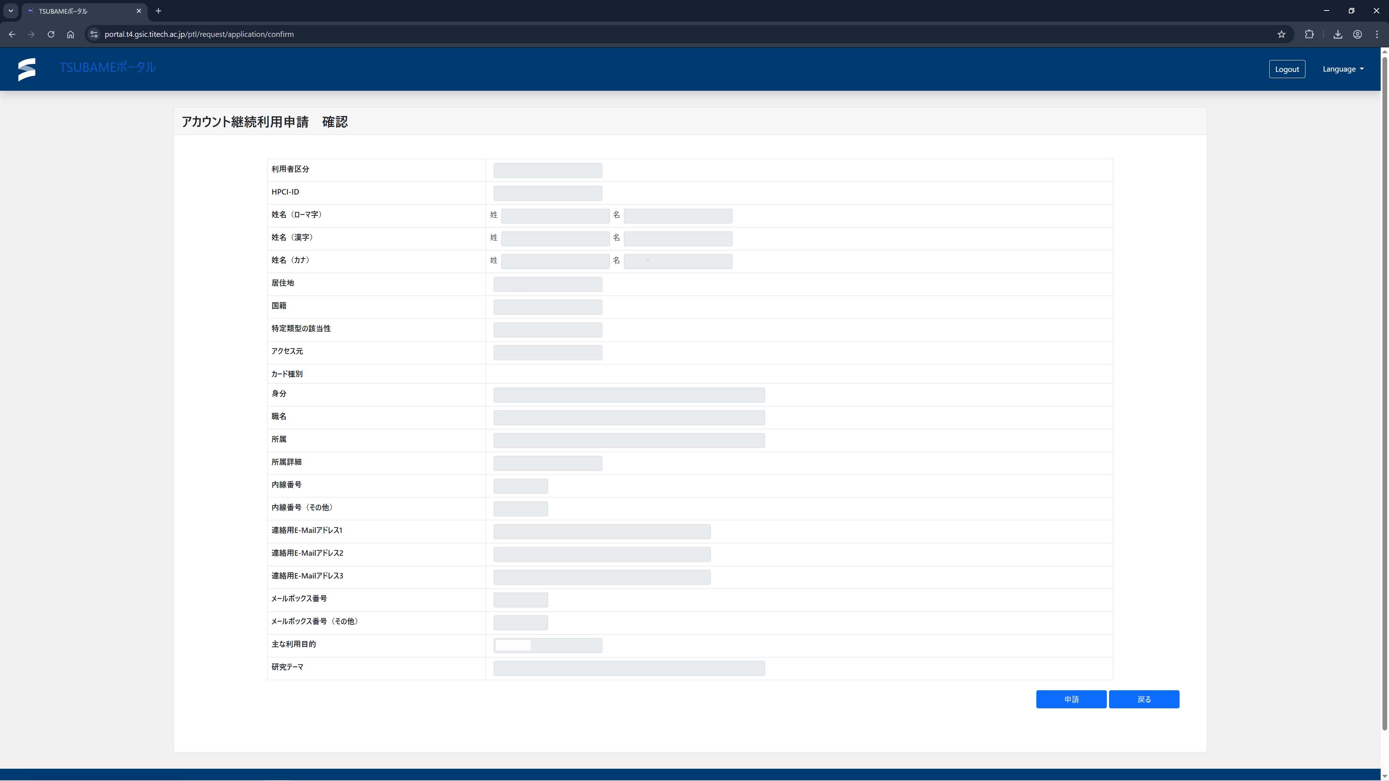The image size is (1389, 781).
Task: Open the downloads icon in toolbar
Action: coord(1338,34)
